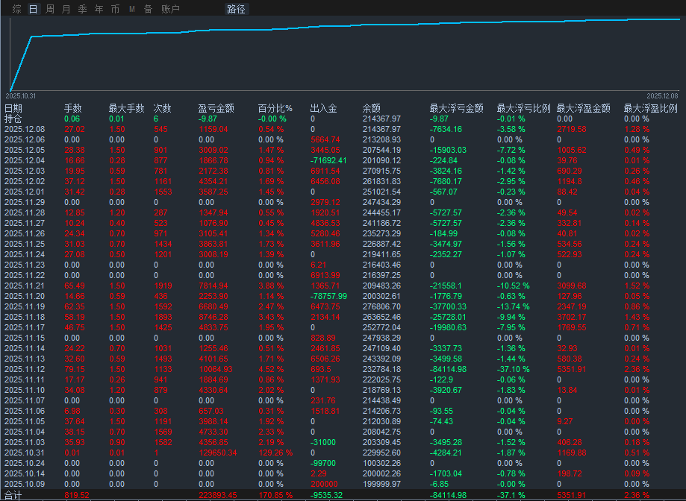Click the 盈亏金额 column header
This screenshot has width=686, height=501.
(216, 108)
